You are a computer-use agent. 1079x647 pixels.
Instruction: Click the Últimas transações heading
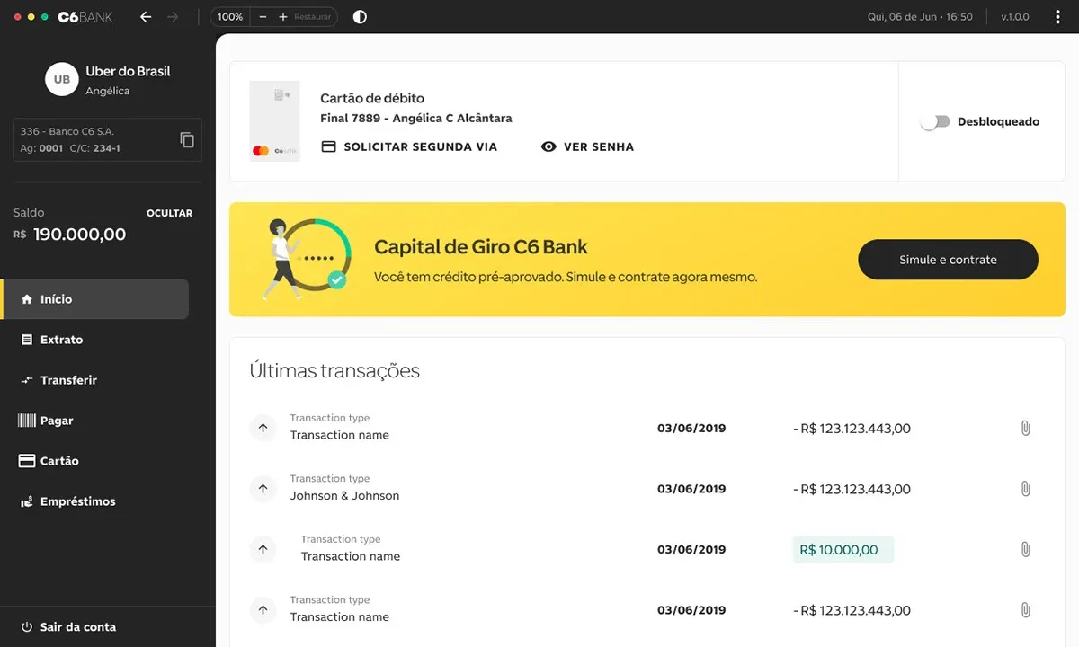pos(334,371)
